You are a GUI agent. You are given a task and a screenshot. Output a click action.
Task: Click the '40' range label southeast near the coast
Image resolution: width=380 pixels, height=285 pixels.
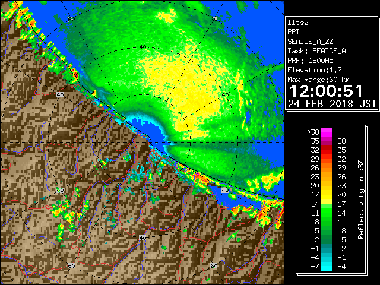(x=226, y=190)
